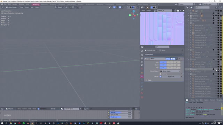The width and height of the screenshot is (223, 125).
Task: Click the normal map image thumbnail
Action: (x=162, y=28)
